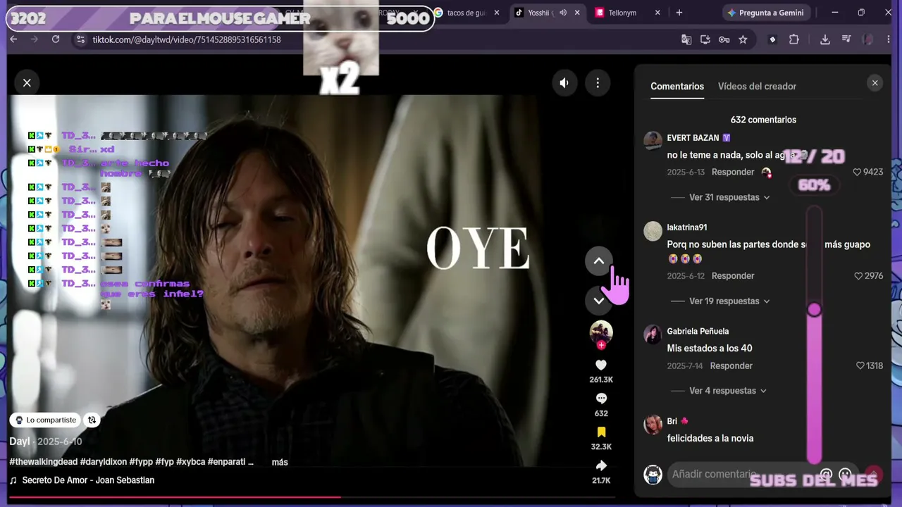The width and height of the screenshot is (902, 507).
Task: Reply to Gabriela Peñuela's comment
Action: 731,365
